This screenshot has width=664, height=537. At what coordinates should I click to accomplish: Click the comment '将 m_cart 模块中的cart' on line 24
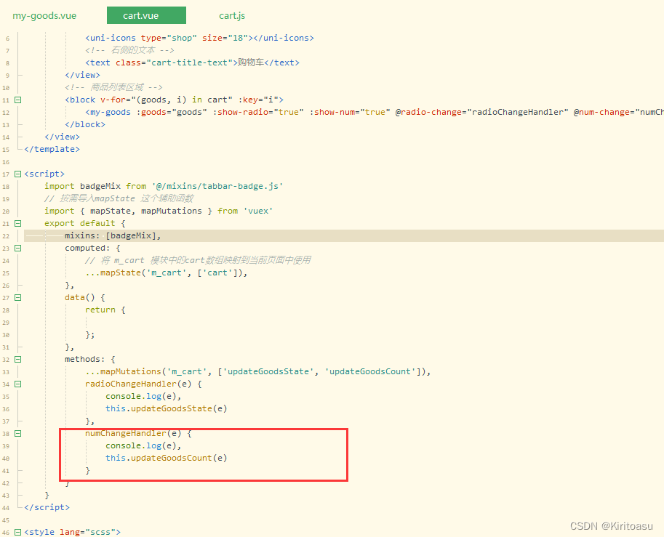pos(153,260)
